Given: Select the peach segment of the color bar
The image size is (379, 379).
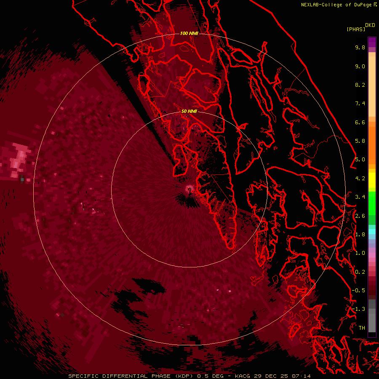Looking at the screenshot, I should [372, 85].
